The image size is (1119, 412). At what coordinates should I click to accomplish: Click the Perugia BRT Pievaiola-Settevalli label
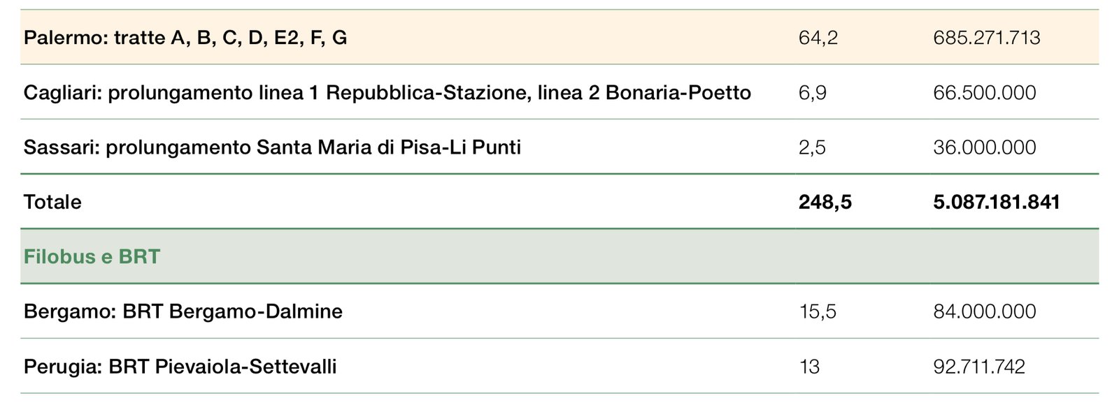[180, 367]
